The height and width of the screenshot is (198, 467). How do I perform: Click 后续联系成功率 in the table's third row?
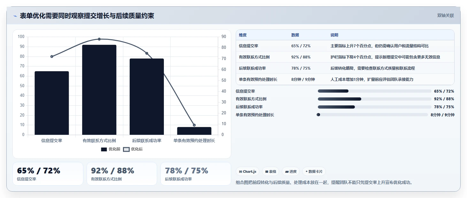252,68
